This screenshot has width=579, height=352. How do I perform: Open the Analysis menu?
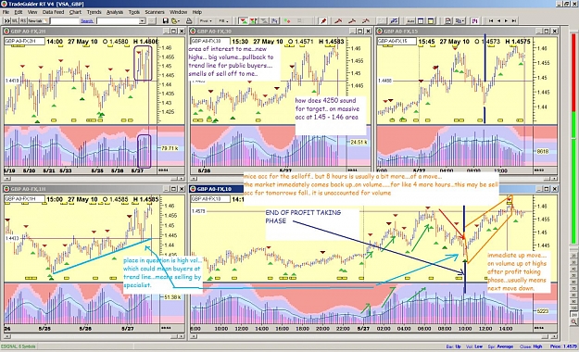point(115,12)
